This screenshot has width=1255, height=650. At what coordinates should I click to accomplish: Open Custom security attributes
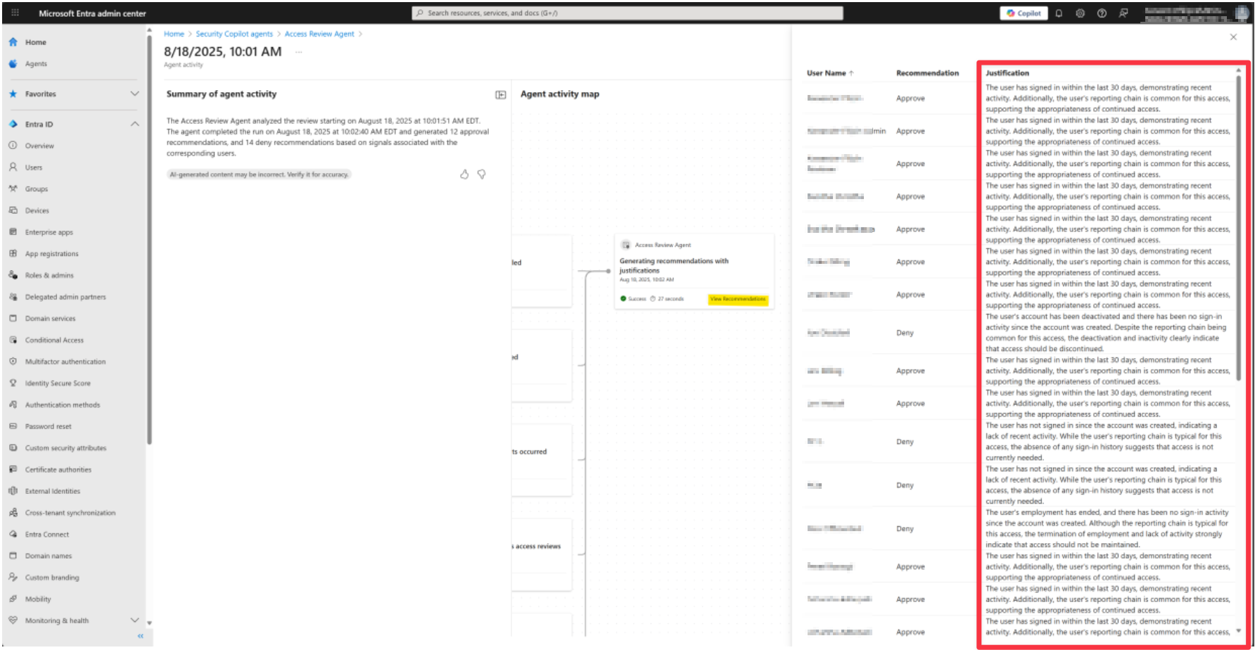click(65, 448)
